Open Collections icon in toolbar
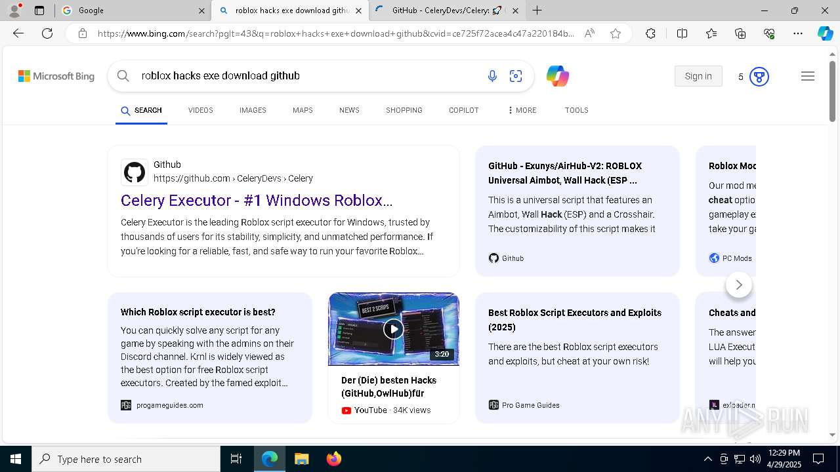 (x=740, y=33)
